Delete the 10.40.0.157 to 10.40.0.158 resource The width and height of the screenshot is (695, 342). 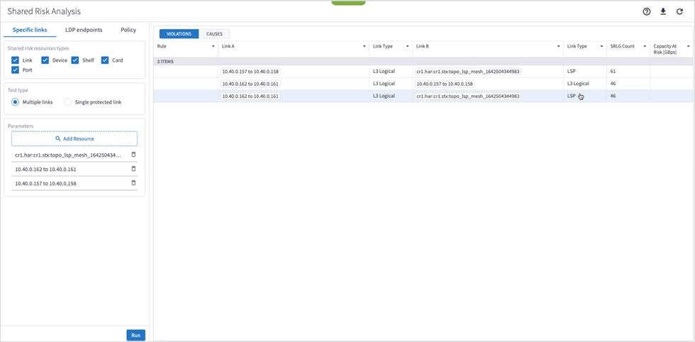click(x=133, y=183)
